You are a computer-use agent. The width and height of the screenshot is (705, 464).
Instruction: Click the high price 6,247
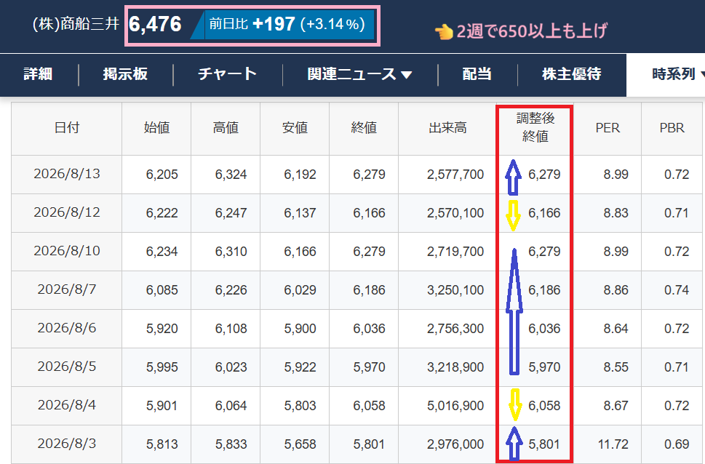coord(231,213)
